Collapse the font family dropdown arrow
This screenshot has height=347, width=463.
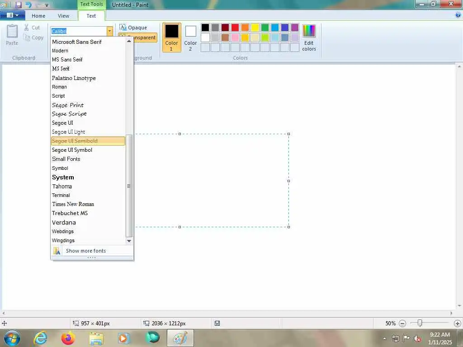pyautogui.click(x=109, y=31)
